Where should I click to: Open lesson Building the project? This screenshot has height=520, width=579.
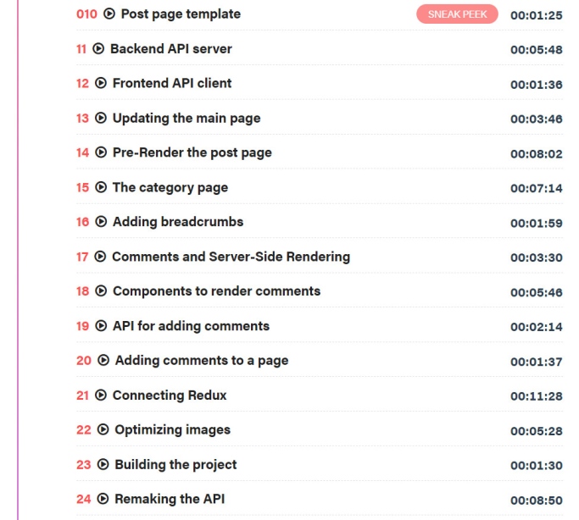tap(175, 465)
